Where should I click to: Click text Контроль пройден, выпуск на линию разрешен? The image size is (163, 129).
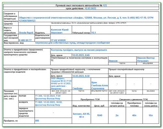tap(79, 50)
